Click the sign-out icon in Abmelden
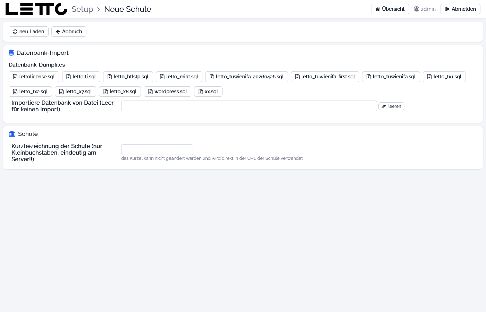This screenshot has width=486, height=312. click(447, 9)
